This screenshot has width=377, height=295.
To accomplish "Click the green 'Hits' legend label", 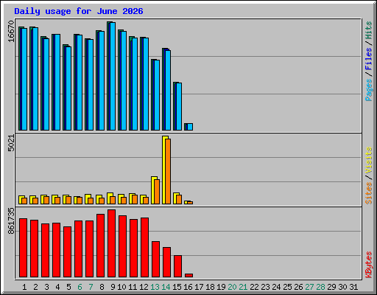I will pyautogui.click(x=368, y=30).
